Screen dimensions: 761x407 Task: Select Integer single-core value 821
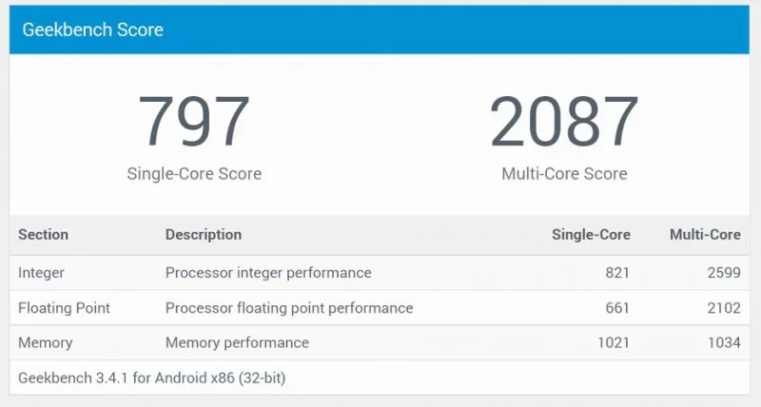click(x=617, y=273)
